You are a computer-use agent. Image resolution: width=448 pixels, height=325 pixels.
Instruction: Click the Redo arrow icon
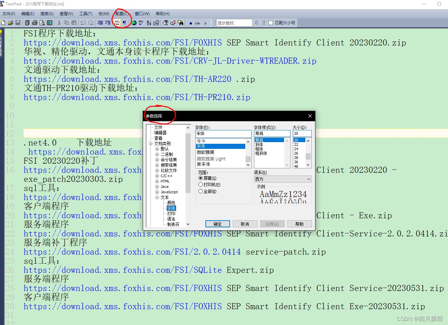[x=90, y=23]
